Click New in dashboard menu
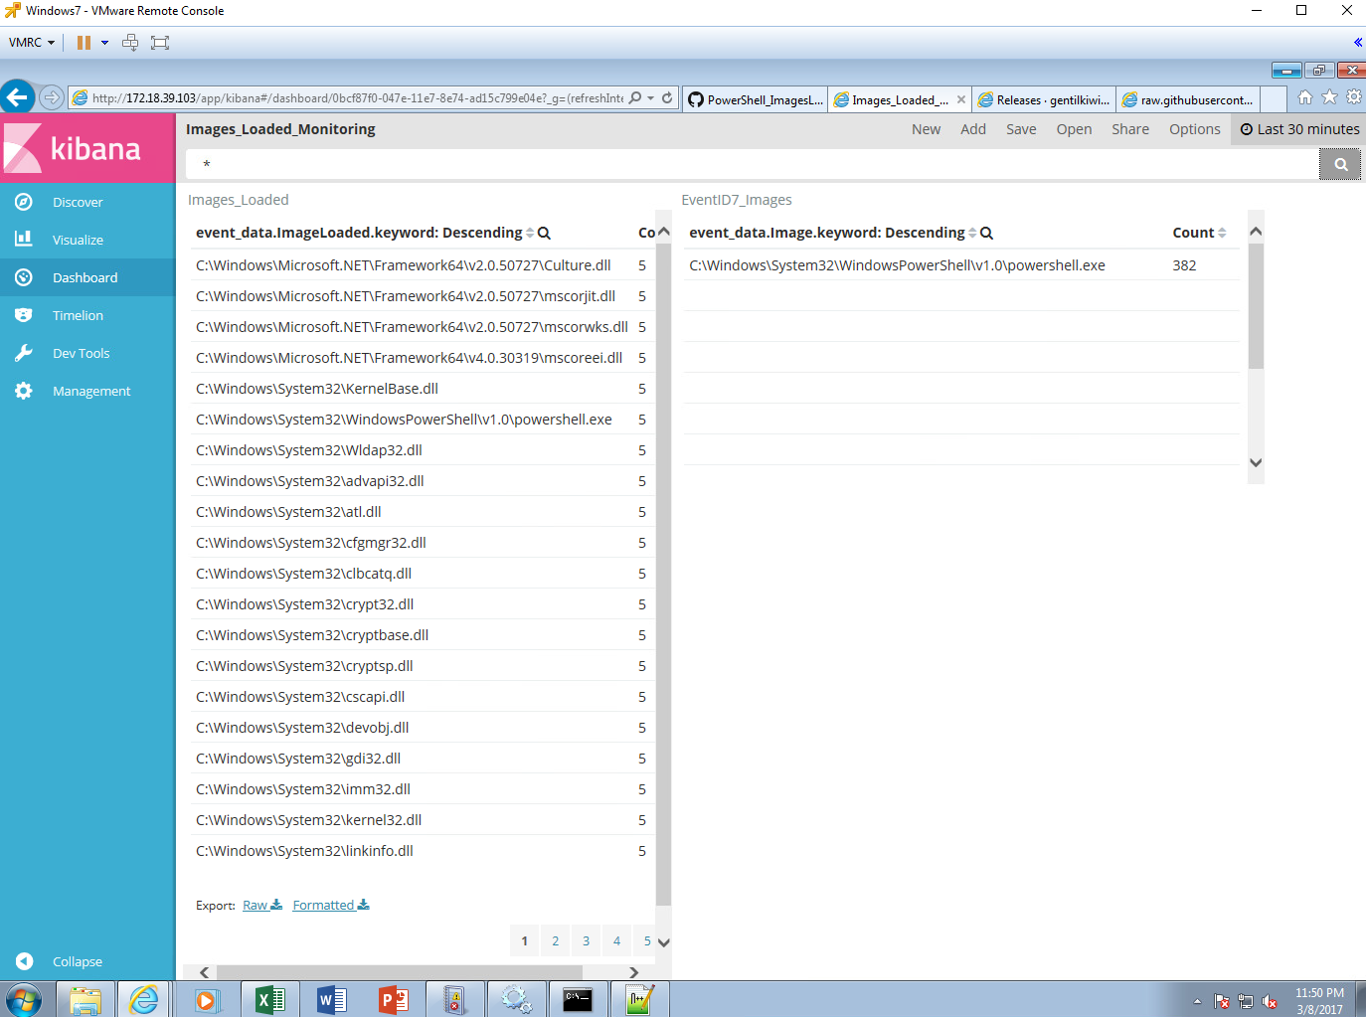Viewport: 1366px width, 1017px height. 926,129
